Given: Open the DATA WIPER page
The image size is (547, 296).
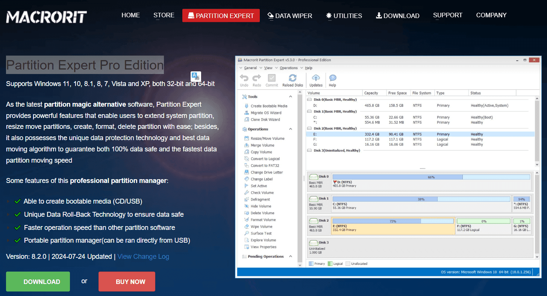Looking at the screenshot, I should (x=290, y=16).
